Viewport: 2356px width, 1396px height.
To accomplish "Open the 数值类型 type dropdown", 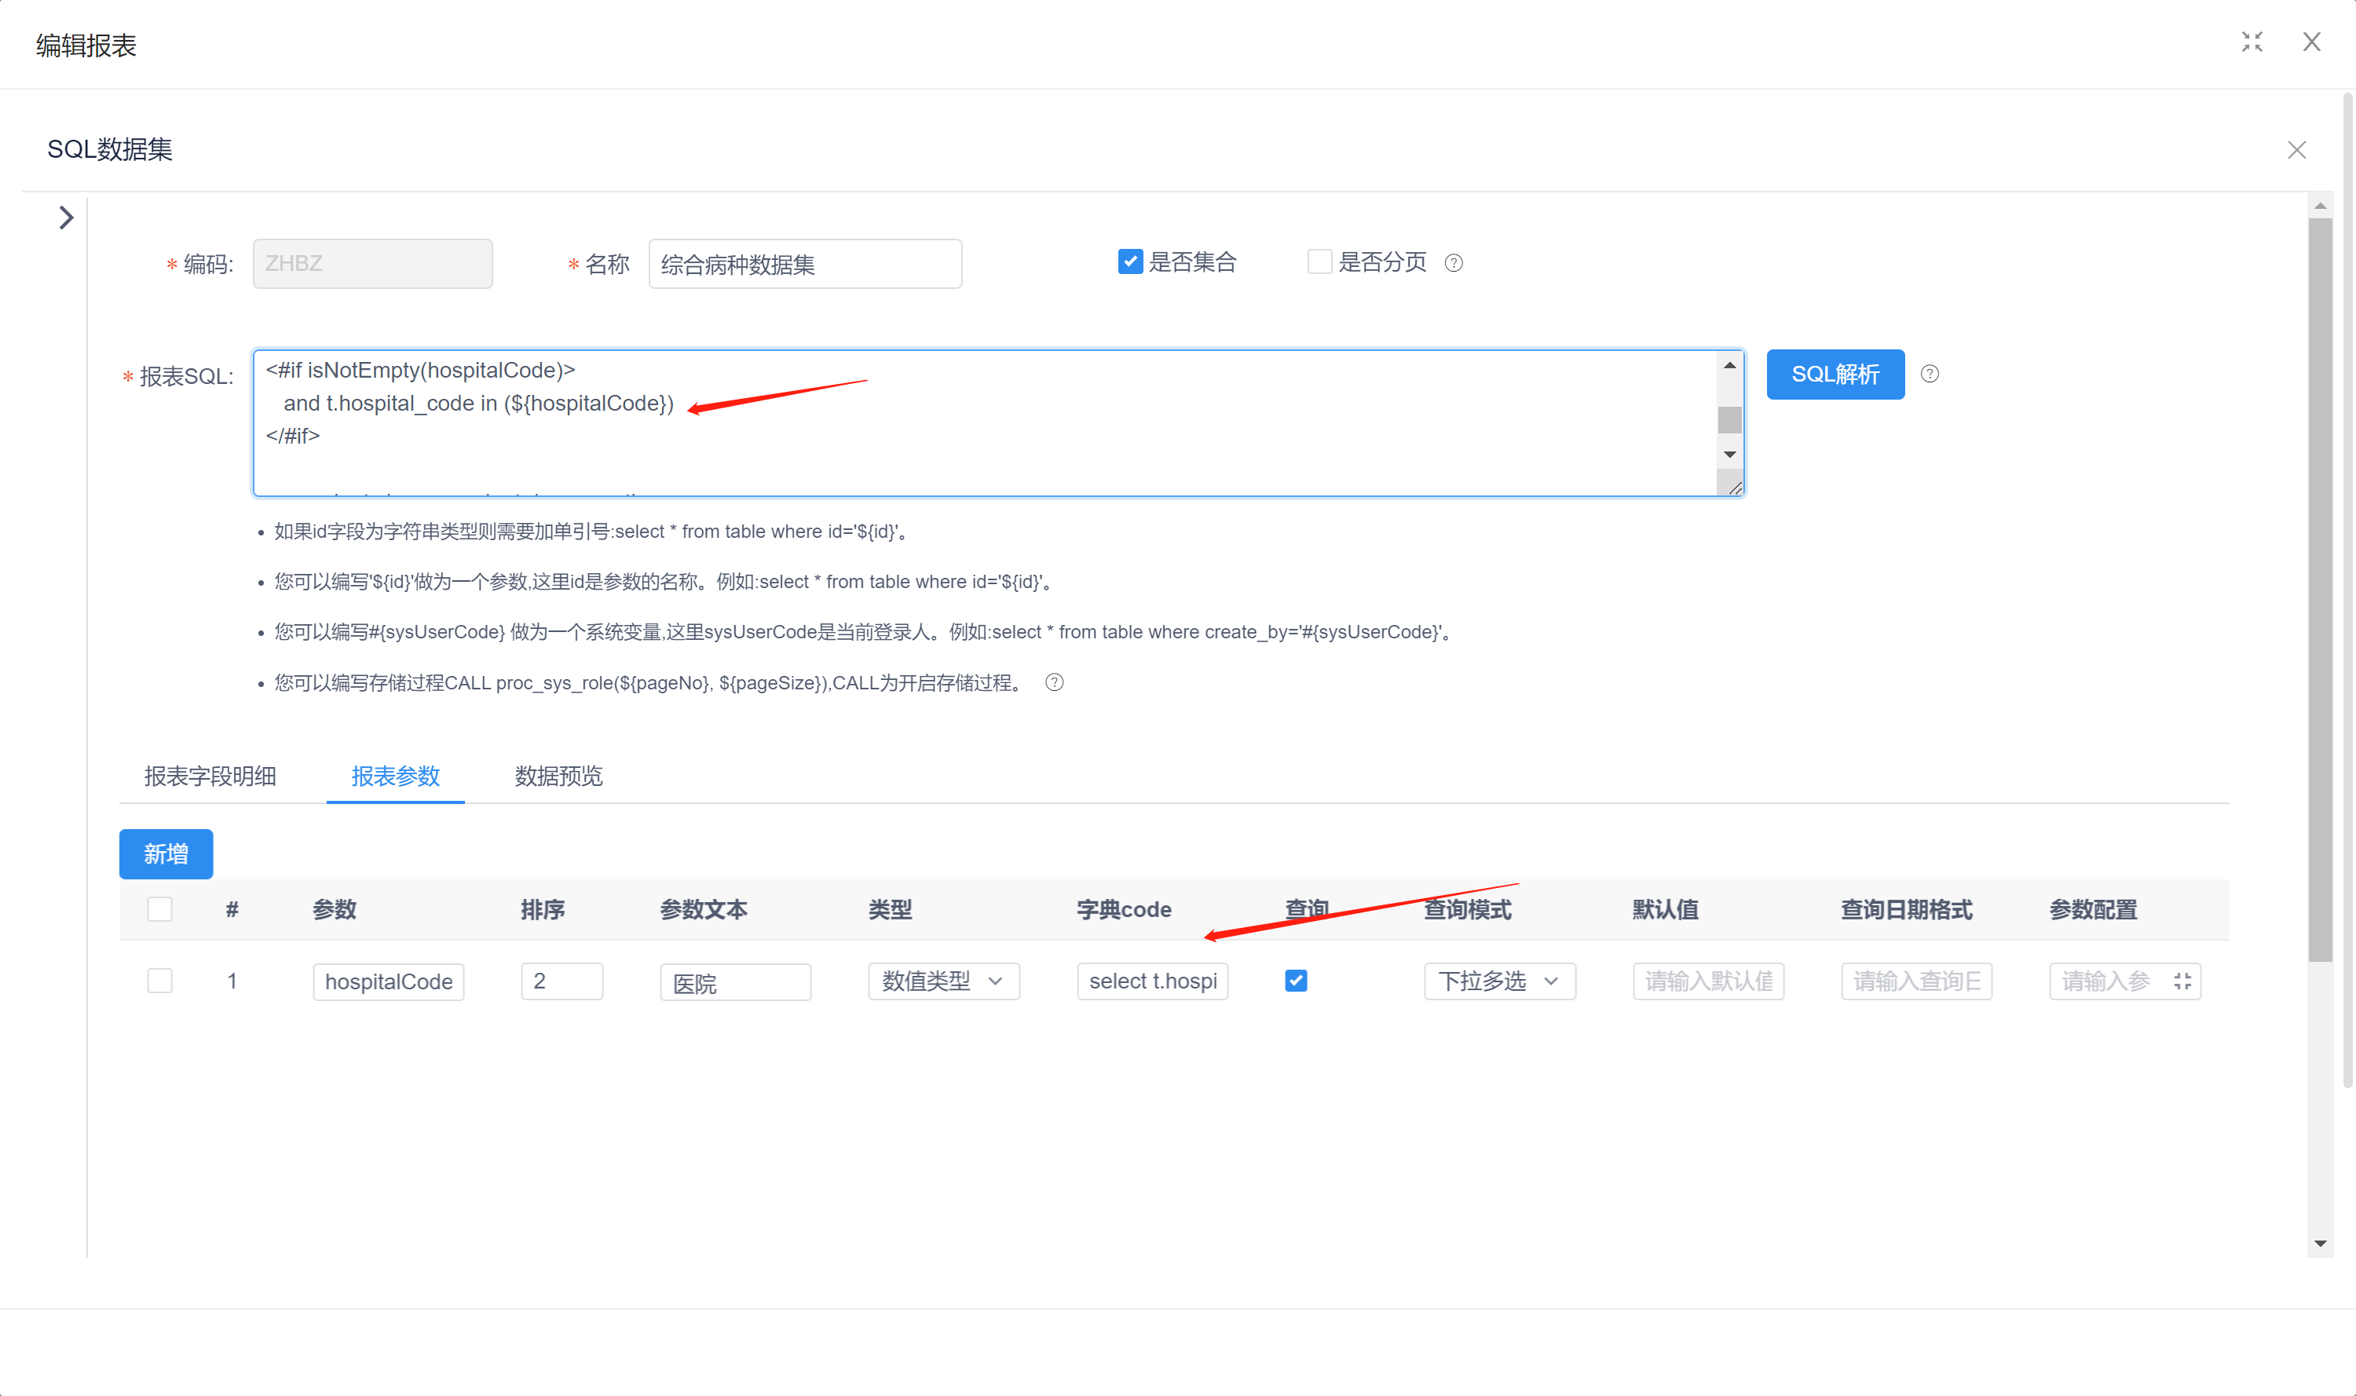I will [944, 981].
